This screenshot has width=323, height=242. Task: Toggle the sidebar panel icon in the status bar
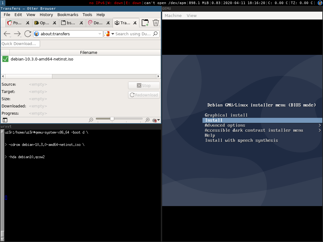tap(5, 120)
